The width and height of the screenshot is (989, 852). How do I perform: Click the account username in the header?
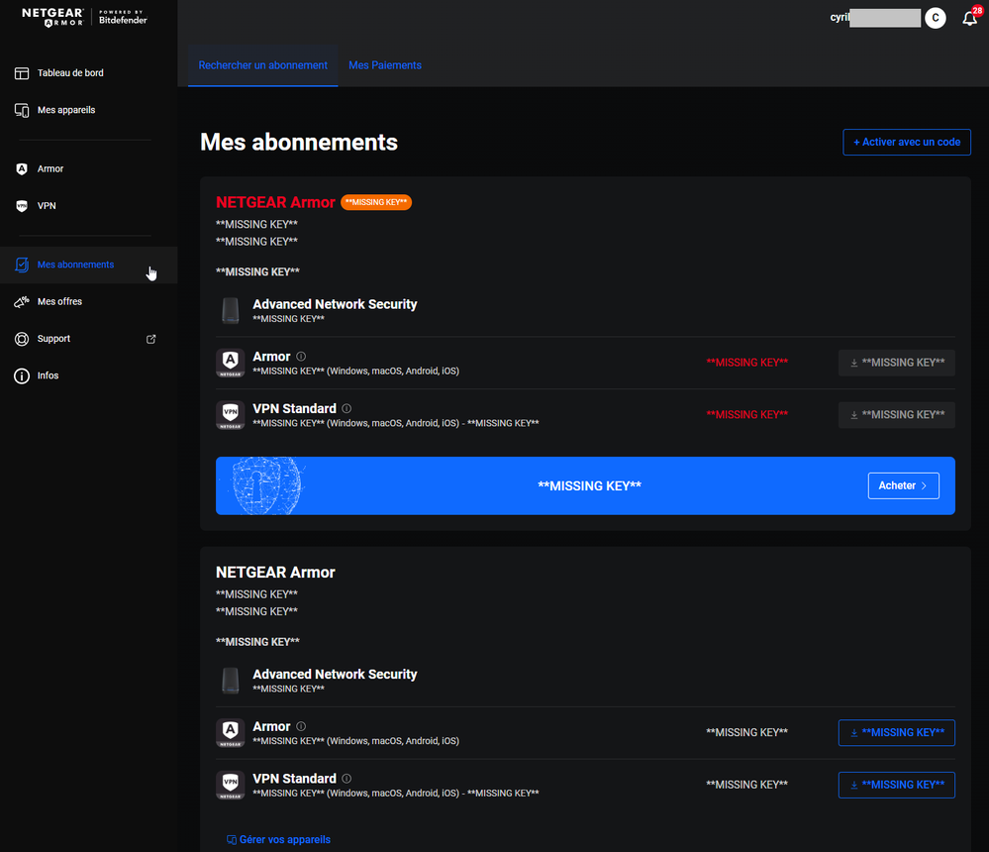click(875, 18)
